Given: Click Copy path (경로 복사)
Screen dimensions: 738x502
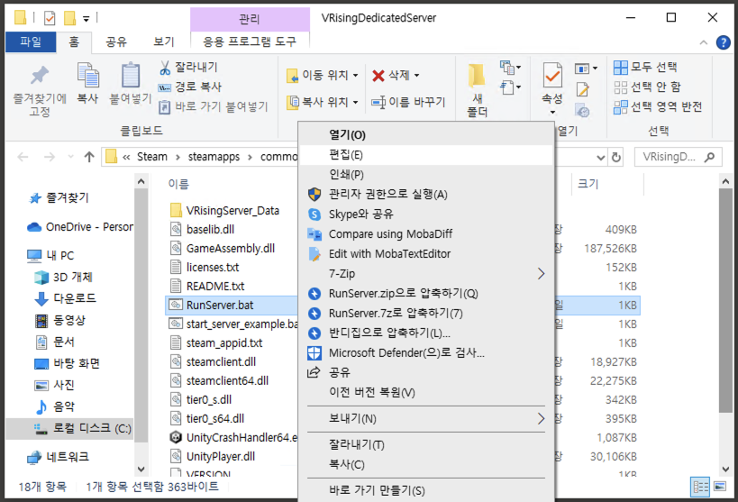Looking at the screenshot, I should click(189, 87).
